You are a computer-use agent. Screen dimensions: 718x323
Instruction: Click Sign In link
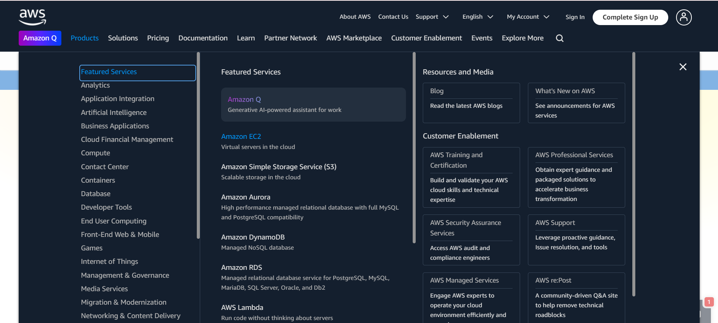(x=575, y=17)
